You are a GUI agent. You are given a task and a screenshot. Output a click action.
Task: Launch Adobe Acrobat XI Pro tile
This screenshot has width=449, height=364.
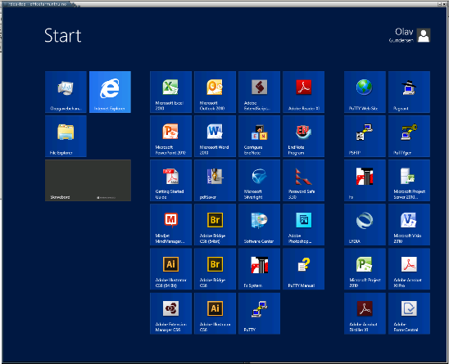pos(409,269)
